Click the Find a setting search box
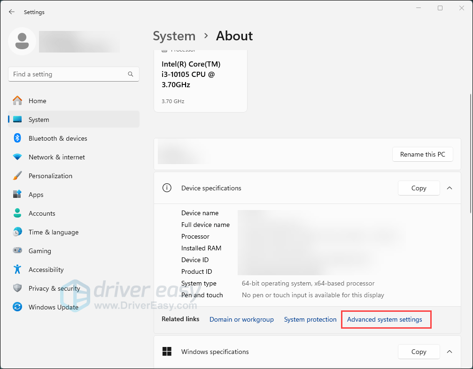The image size is (473, 369). tap(68, 74)
